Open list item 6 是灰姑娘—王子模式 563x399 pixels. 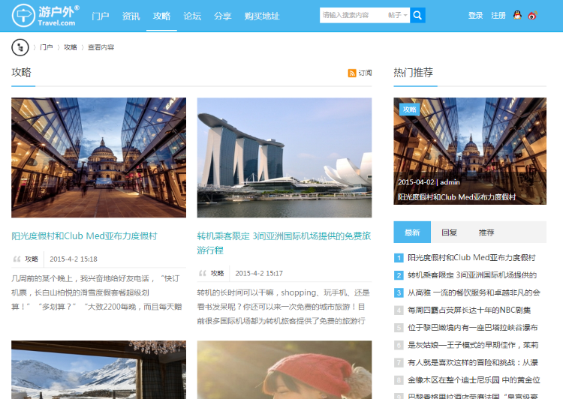tap(473, 345)
